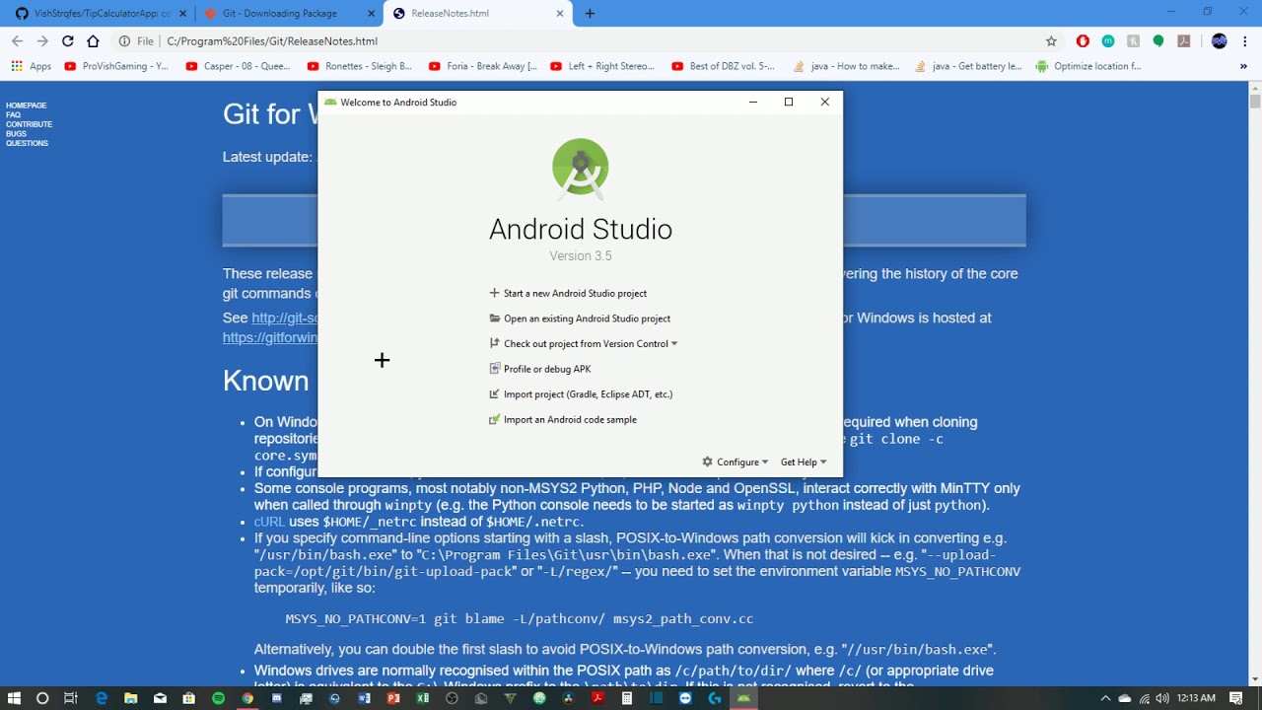Close the Git - Downloading Package tab
This screenshot has width=1262, height=710.
pos(371,14)
